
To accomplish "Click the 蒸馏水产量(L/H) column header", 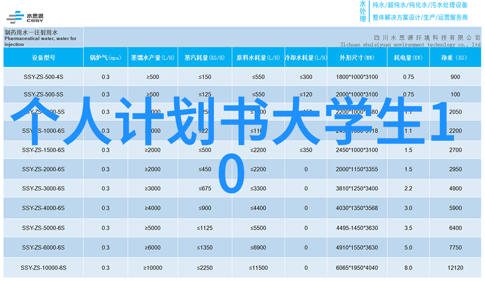I will [x=152, y=57].
